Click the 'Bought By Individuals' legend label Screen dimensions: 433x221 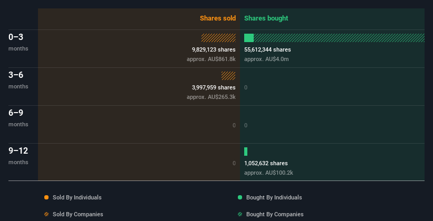click(274, 197)
